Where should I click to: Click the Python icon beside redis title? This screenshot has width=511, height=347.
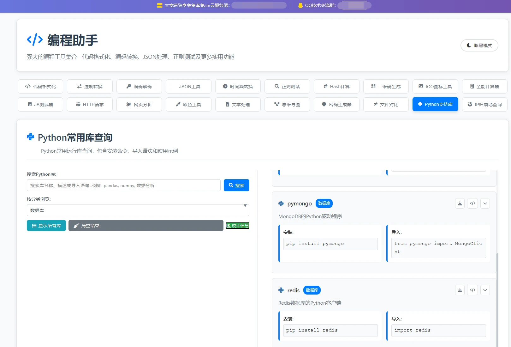tap(281, 290)
